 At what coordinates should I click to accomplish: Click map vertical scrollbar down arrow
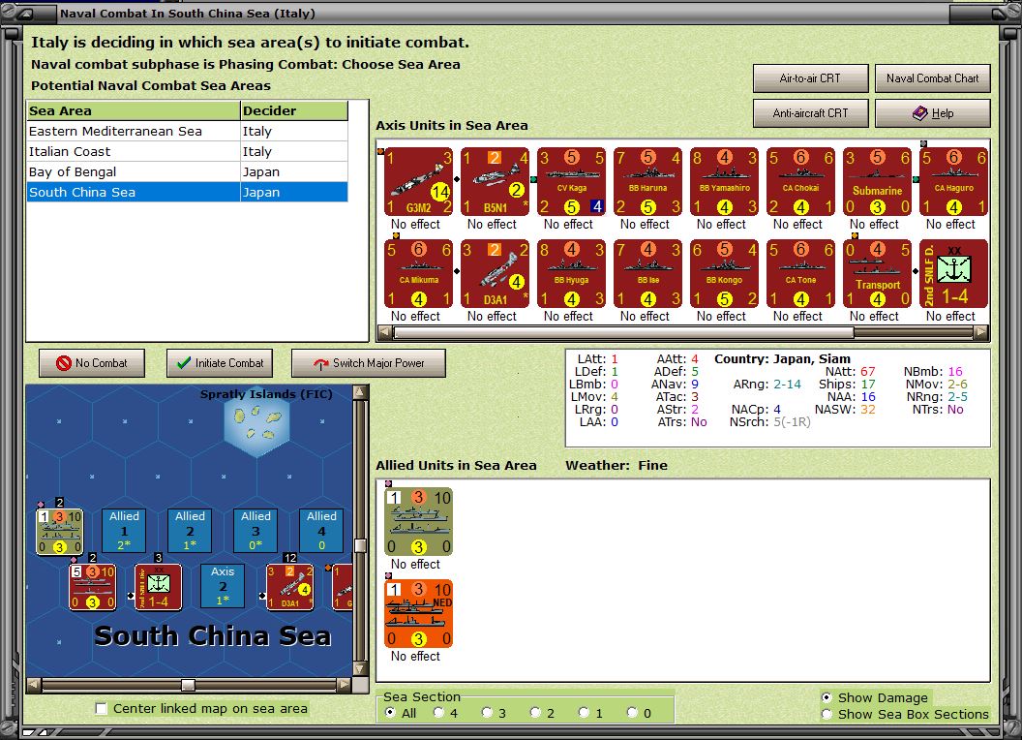coord(360,669)
